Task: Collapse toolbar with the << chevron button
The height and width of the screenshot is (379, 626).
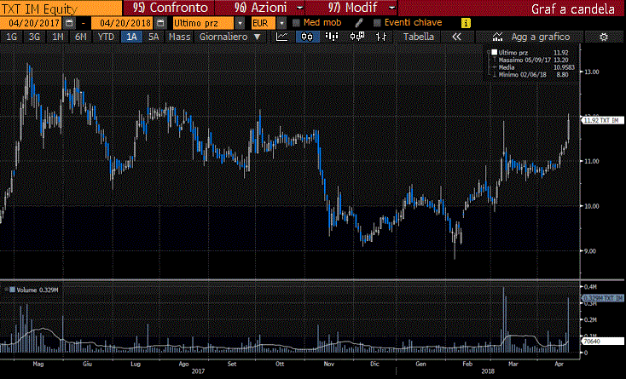Action: pos(456,37)
